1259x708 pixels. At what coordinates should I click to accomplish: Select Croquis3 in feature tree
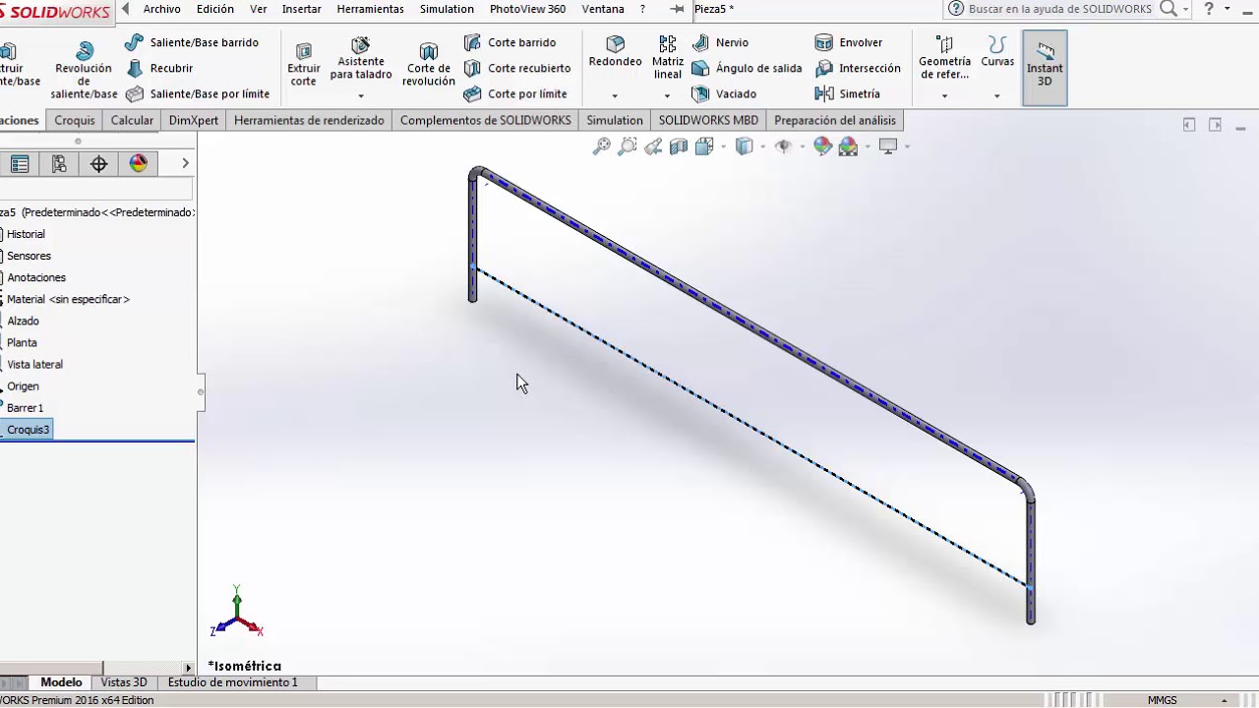click(28, 430)
